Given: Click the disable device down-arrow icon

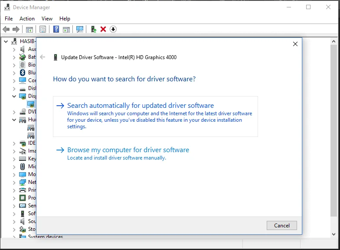Looking at the screenshot, I should point(113,29).
